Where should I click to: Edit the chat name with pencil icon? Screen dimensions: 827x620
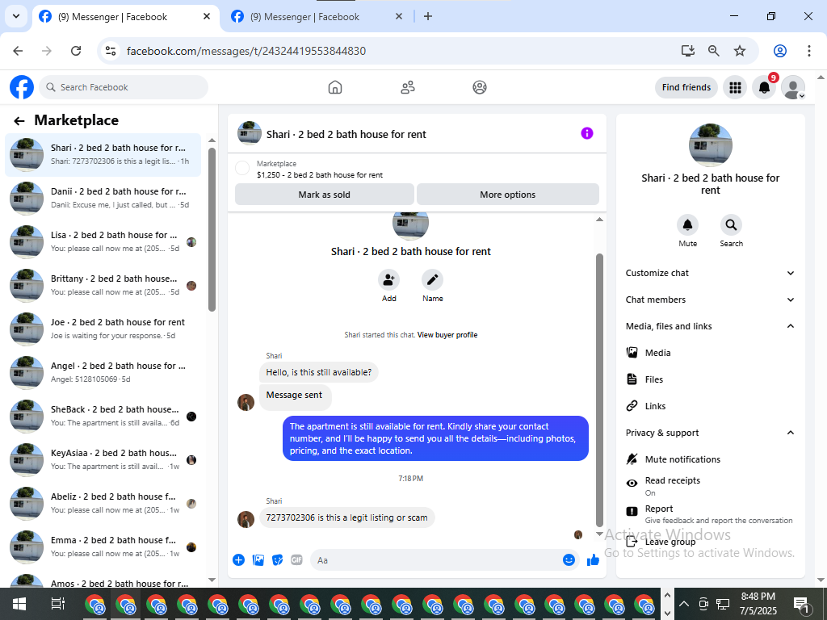(432, 279)
